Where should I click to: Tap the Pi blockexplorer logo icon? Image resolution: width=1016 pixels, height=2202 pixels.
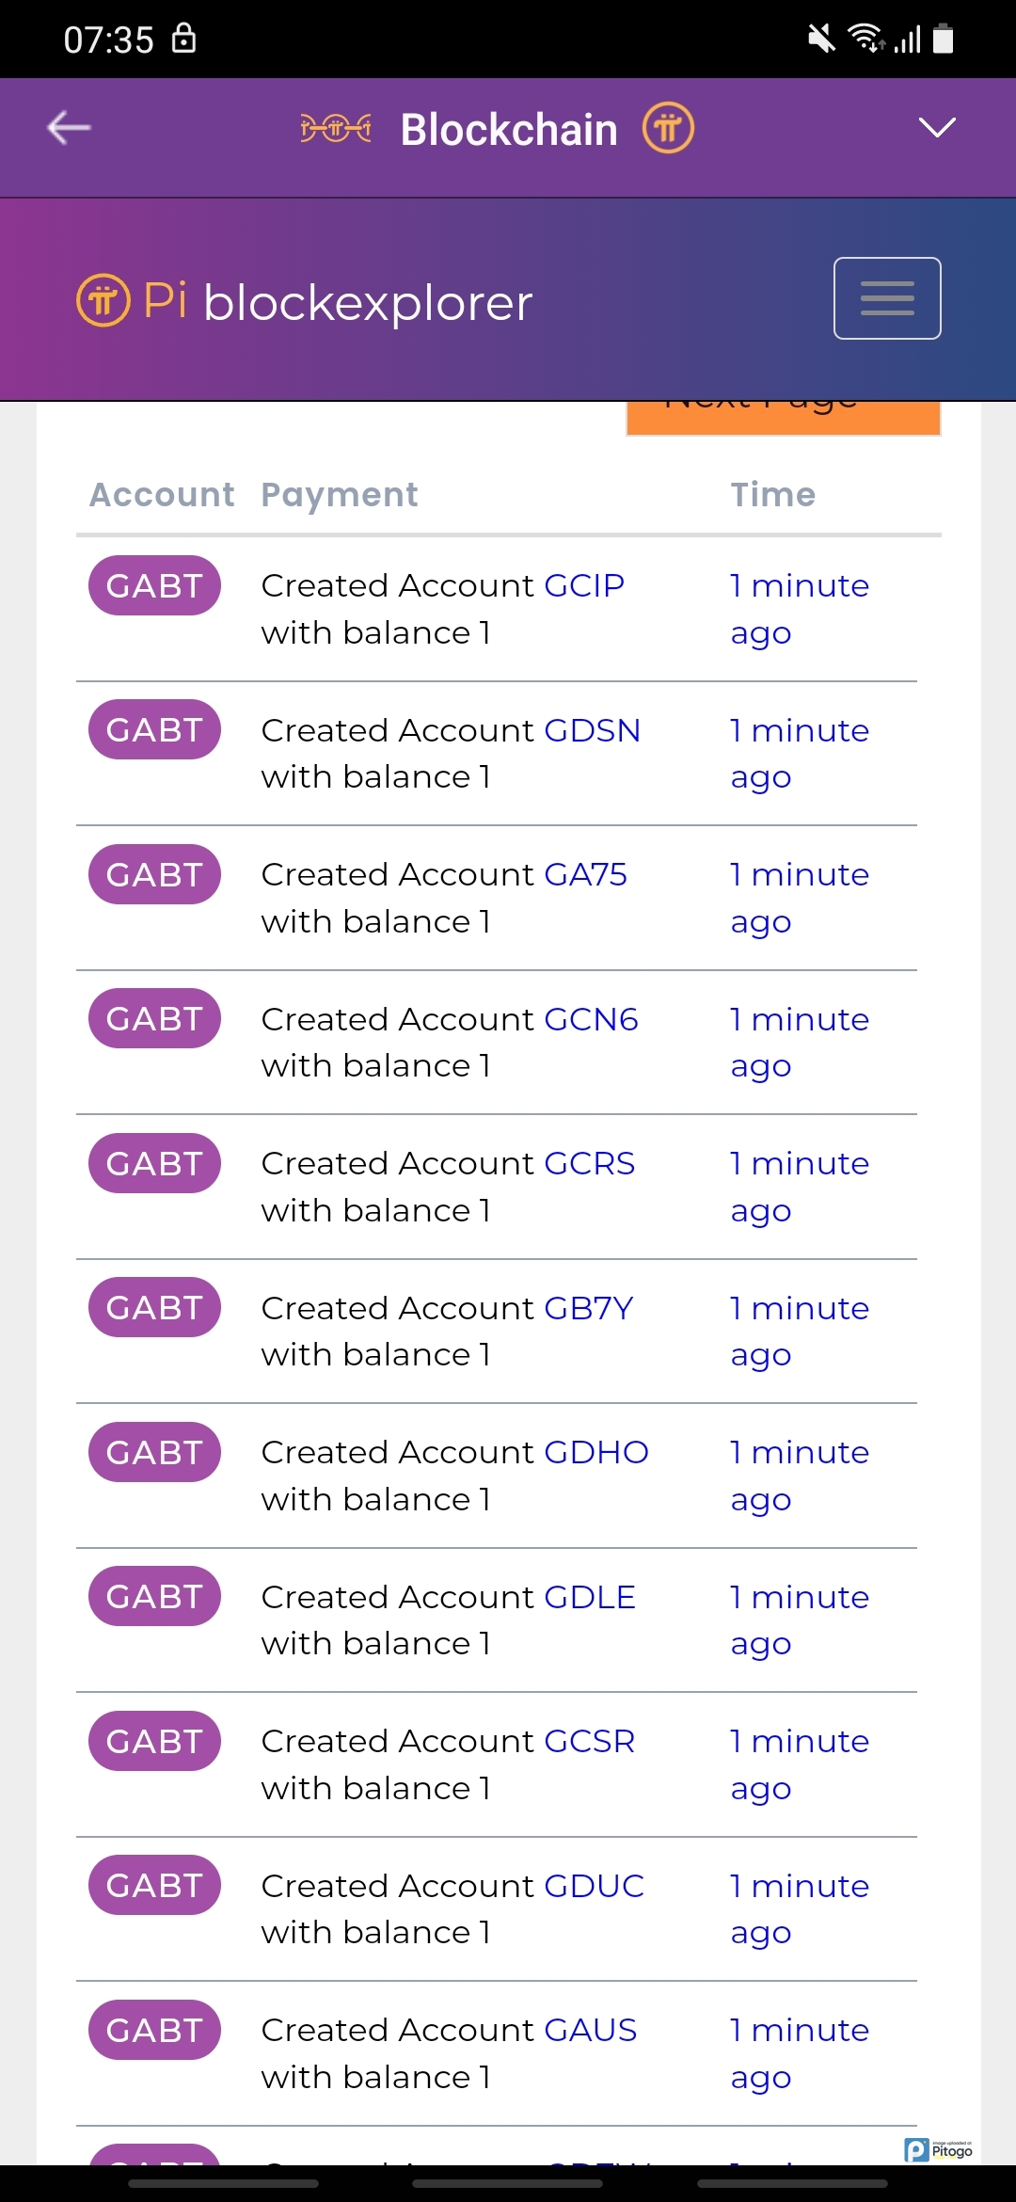click(103, 301)
